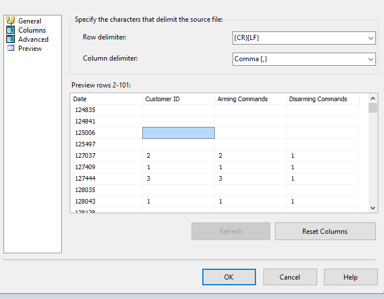Select the cell containing 125006
Image resolution: width=384 pixels, height=299 pixels.
point(106,133)
